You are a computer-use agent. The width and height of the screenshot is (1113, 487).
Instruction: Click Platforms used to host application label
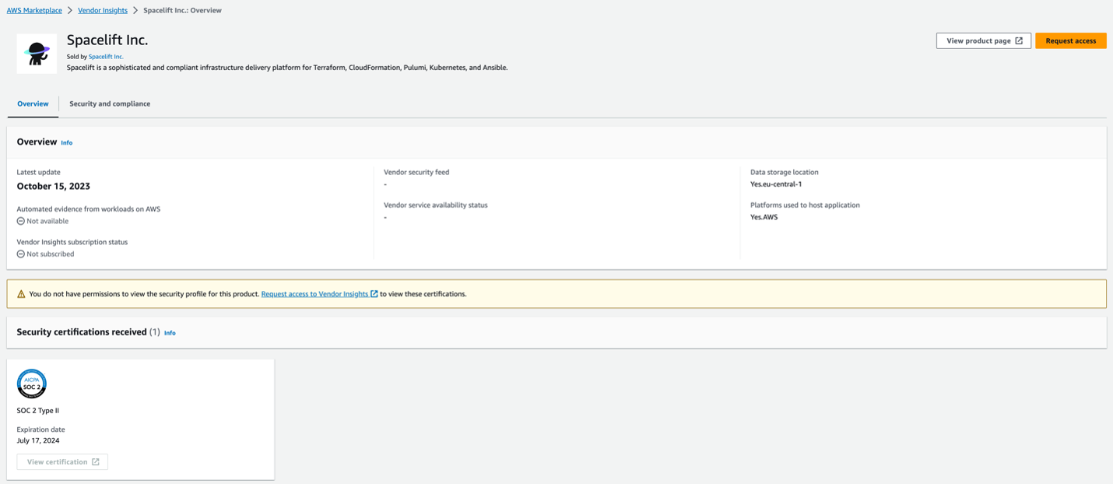coord(805,205)
